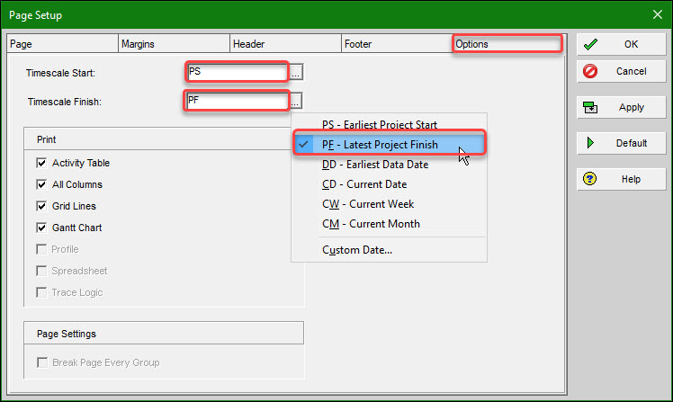The image size is (673, 402).
Task: Click the Timescale Start input field
Action: tap(237, 72)
